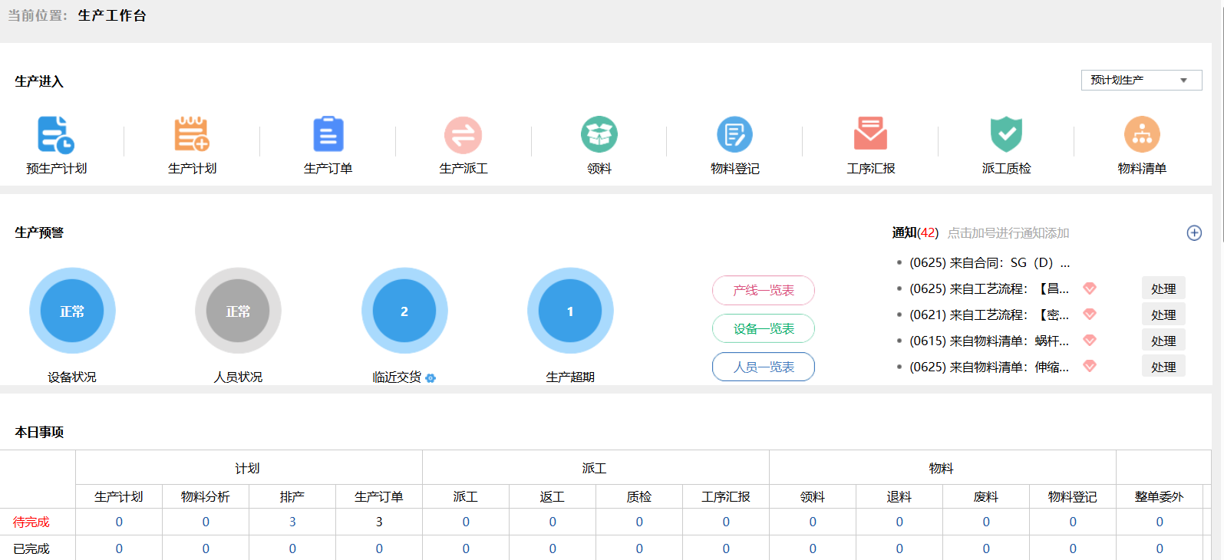The height and width of the screenshot is (560, 1224).
Task: Click 待完成 整单委外 value 0
Action: [x=1160, y=522]
